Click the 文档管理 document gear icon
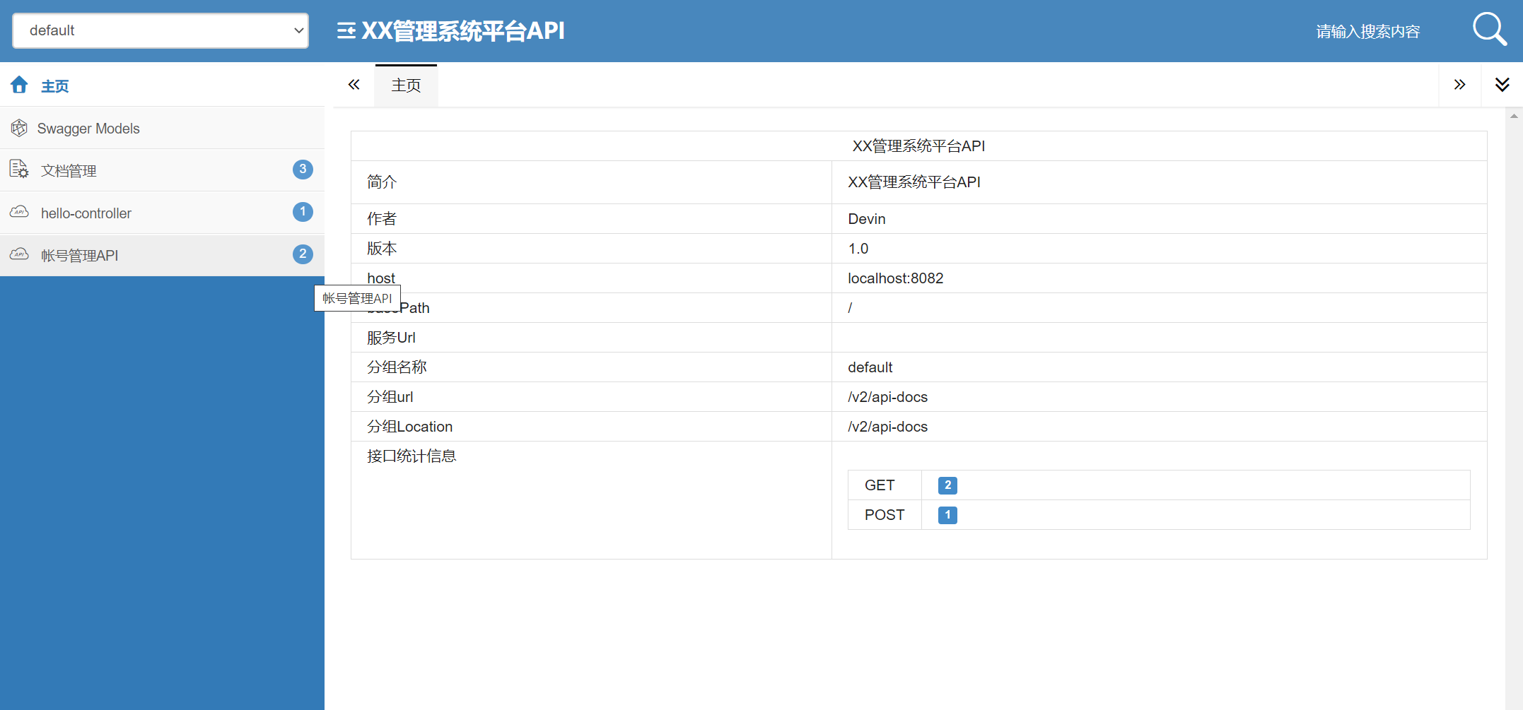Viewport: 1523px width, 710px height. [19, 170]
